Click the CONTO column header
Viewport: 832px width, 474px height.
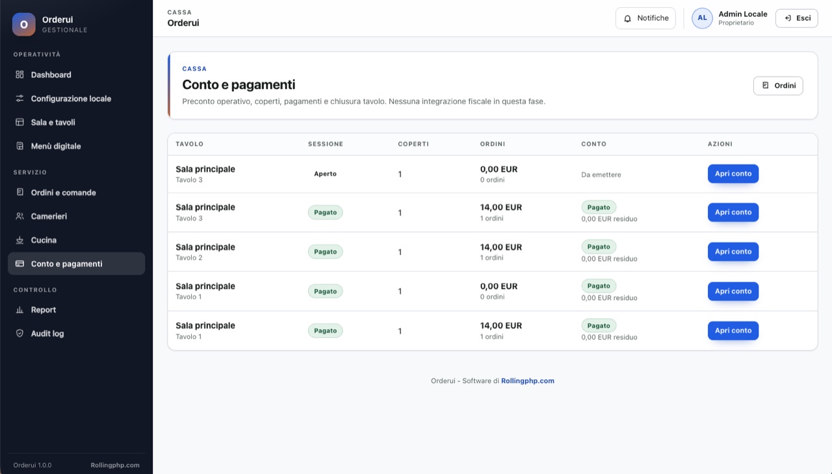coord(593,144)
